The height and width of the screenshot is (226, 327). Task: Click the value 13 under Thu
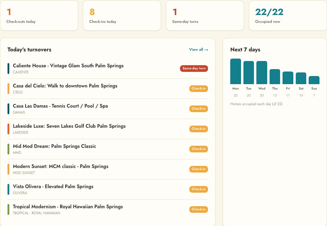click(x=275, y=95)
